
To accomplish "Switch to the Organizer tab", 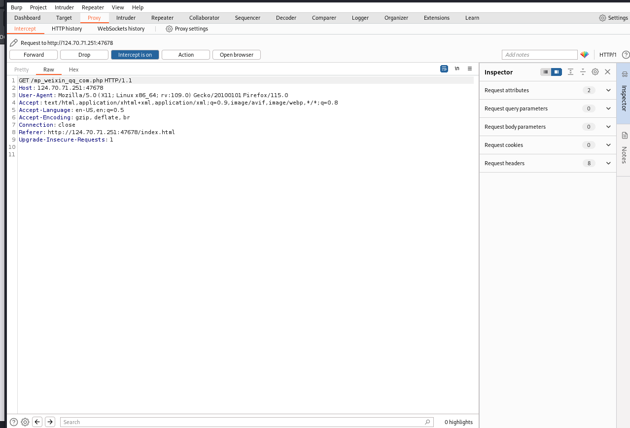I will coord(396,18).
